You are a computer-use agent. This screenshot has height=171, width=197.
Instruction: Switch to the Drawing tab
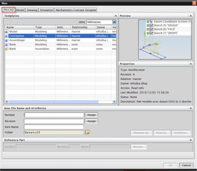[x=32, y=10]
